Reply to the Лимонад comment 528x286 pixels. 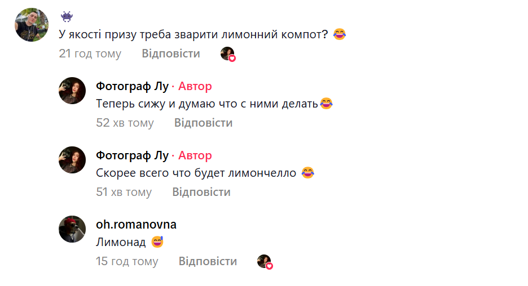[208, 261]
